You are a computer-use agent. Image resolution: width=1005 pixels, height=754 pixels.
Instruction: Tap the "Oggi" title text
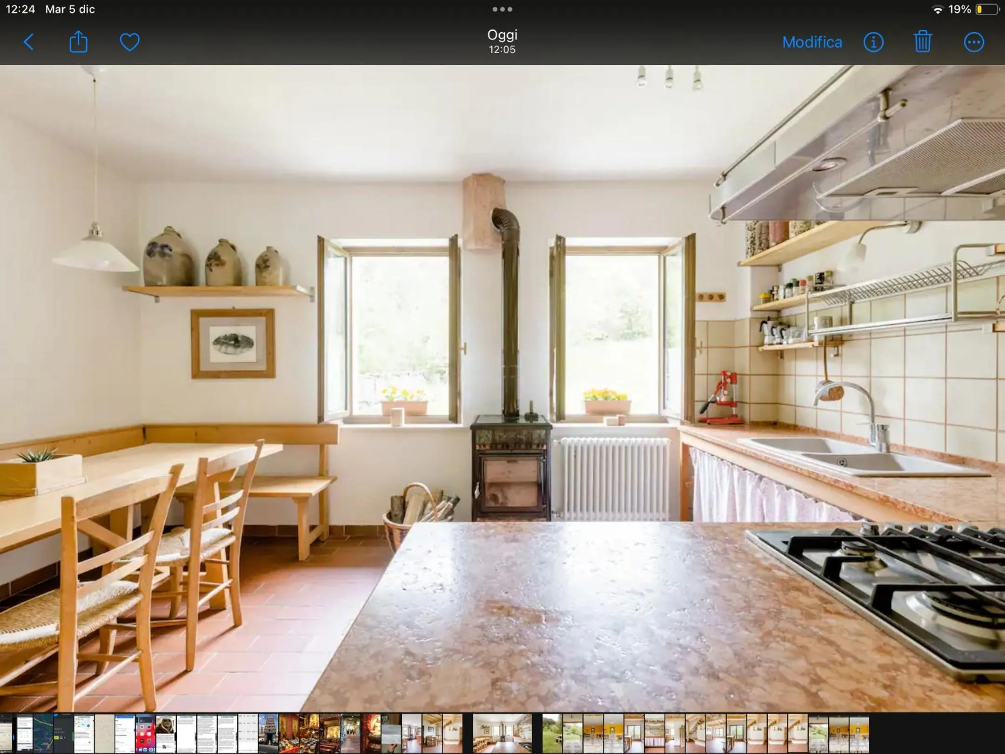502,35
